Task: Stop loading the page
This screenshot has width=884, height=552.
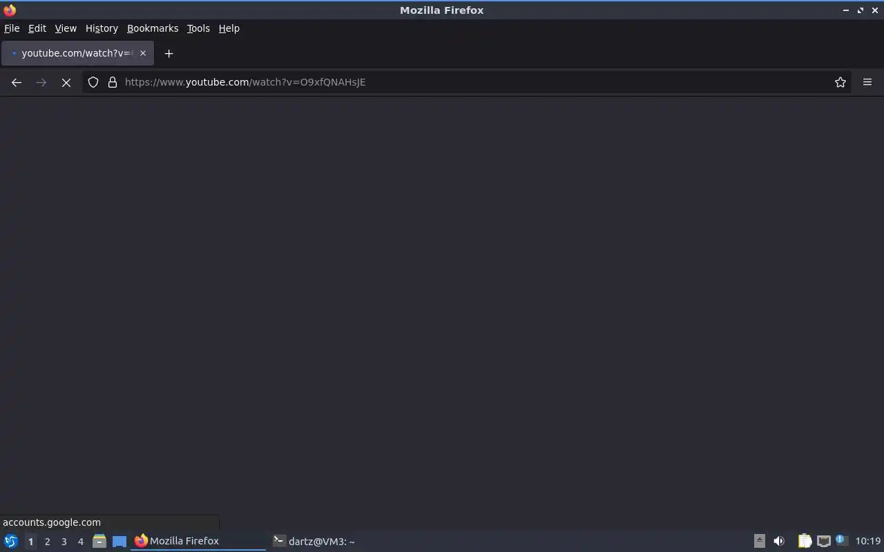Action: tap(66, 82)
